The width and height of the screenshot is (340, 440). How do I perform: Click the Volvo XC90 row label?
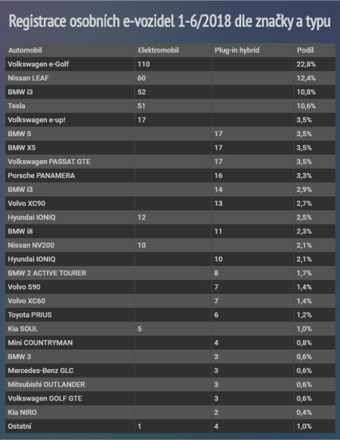[x=26, y=203]
